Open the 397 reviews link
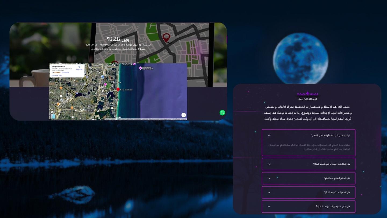 pyautogui.click(x=65, y=73)
